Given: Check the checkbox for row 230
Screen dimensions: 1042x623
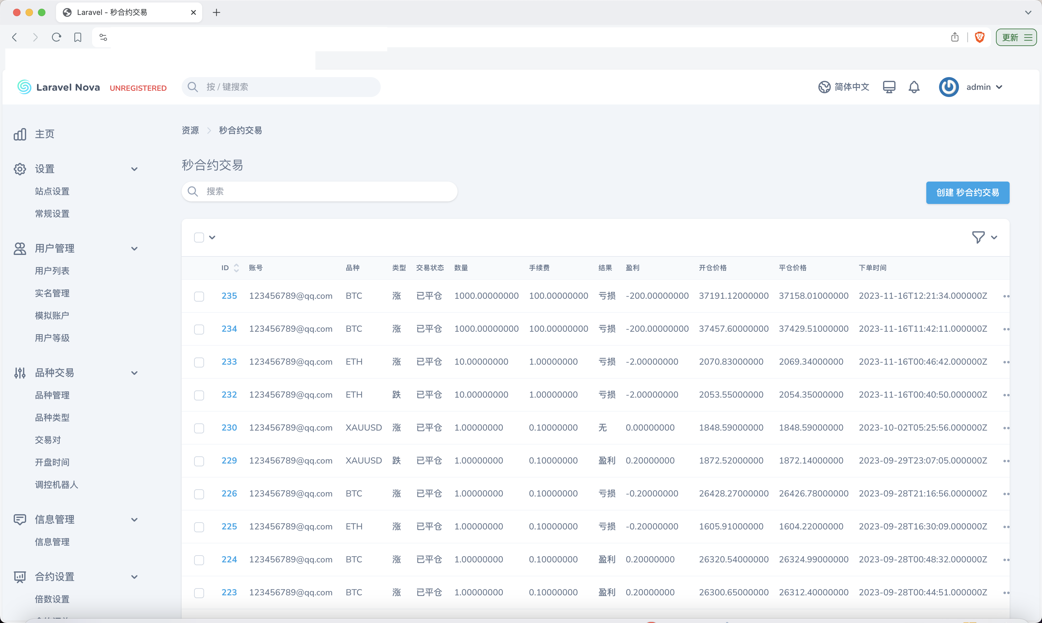Looking at the screenshot, I should (199, 428).
